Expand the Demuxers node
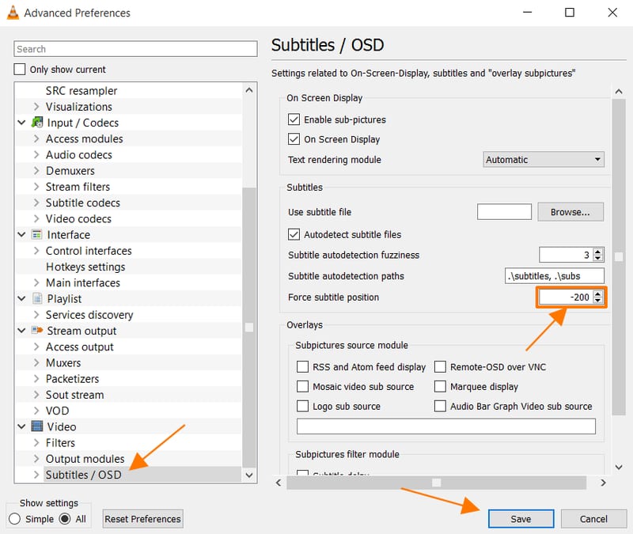 (36, 171)
